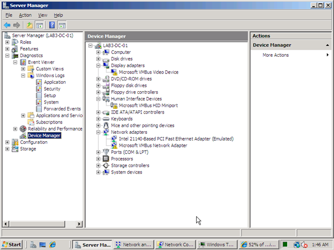Click the System devices icon
This screenshot has height=250, width=334.
click(x=106, y=172)
